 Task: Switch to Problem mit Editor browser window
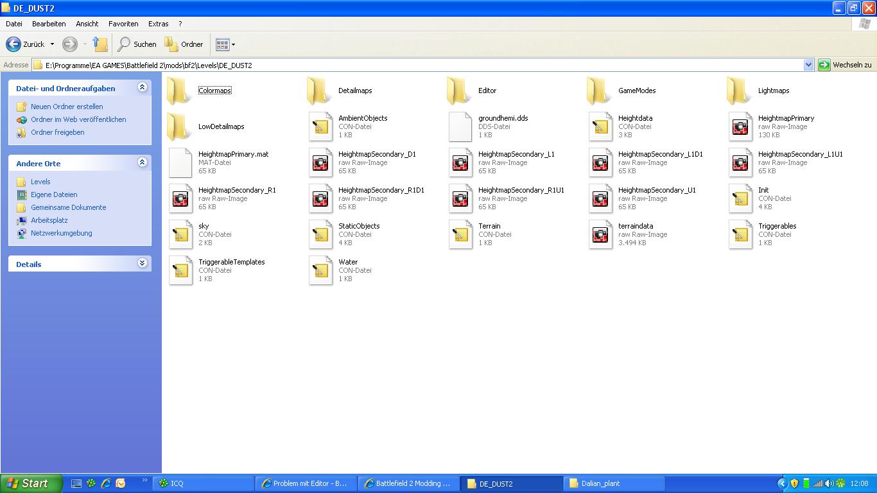[306, 483]
